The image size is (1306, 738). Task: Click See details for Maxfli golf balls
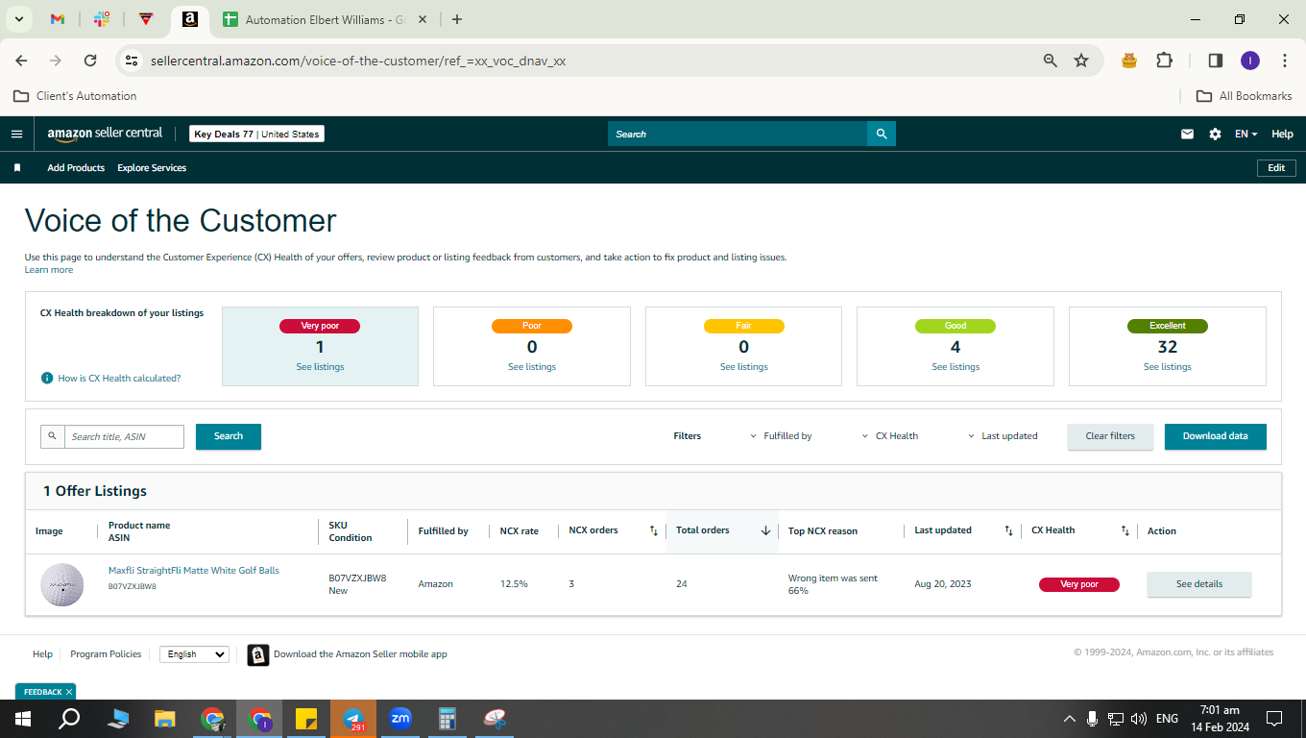click(1199, 584)
